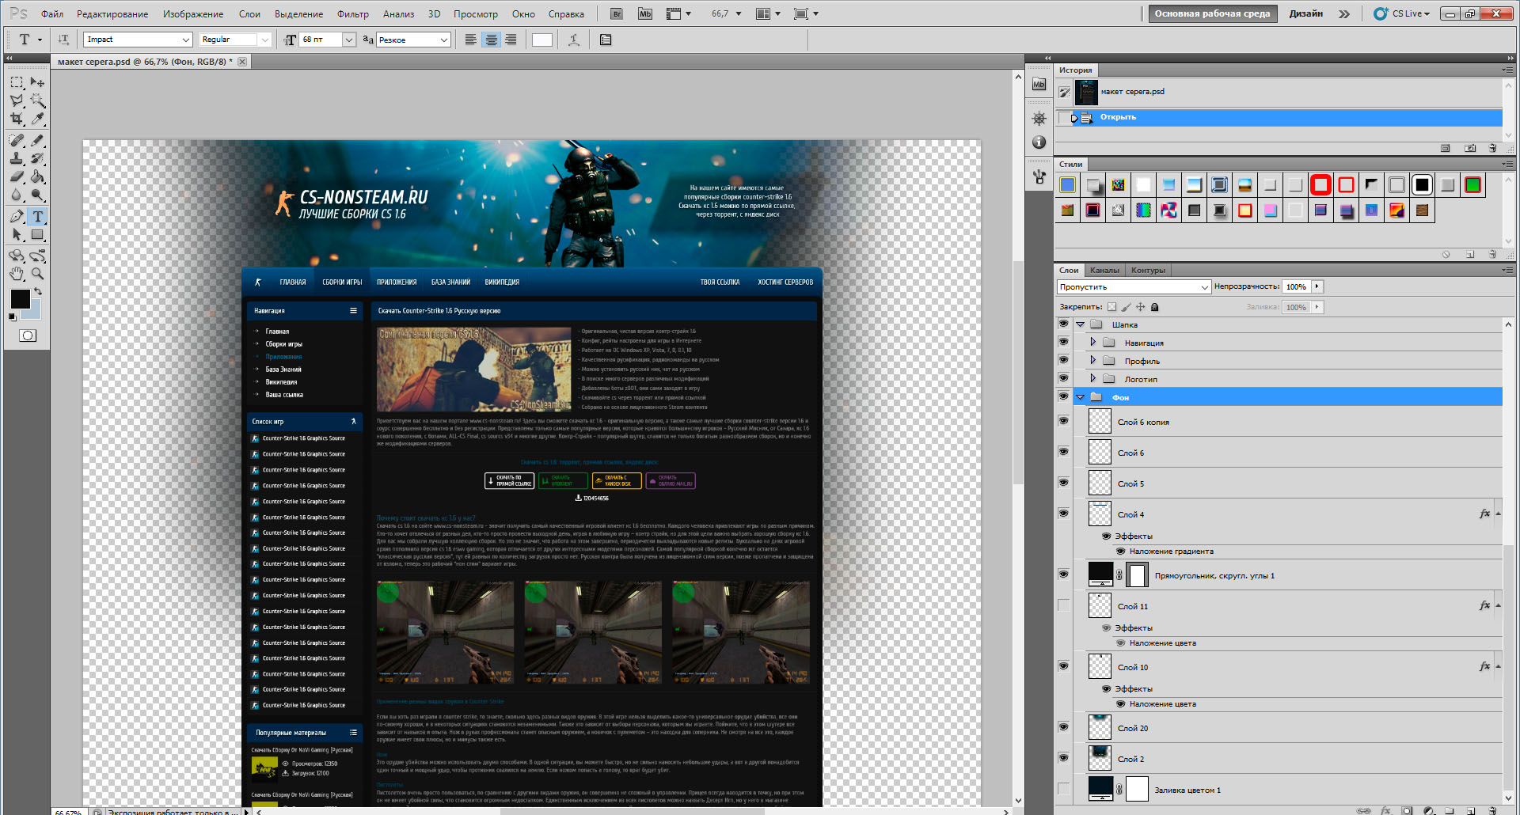Show more workspaces with double-arrow button

(1344, 13)
